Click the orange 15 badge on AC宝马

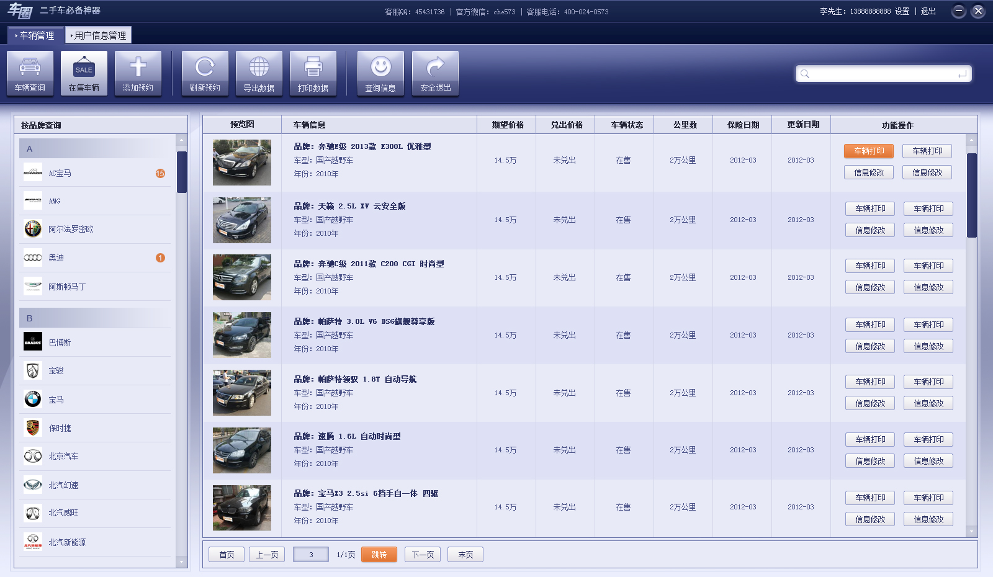(x=160, y=173)
